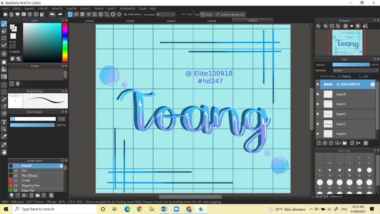The width and height of the screenshot is (380, 214).
Task: Click the rainbow hue bar in Color panel
Action: point(65,42)
